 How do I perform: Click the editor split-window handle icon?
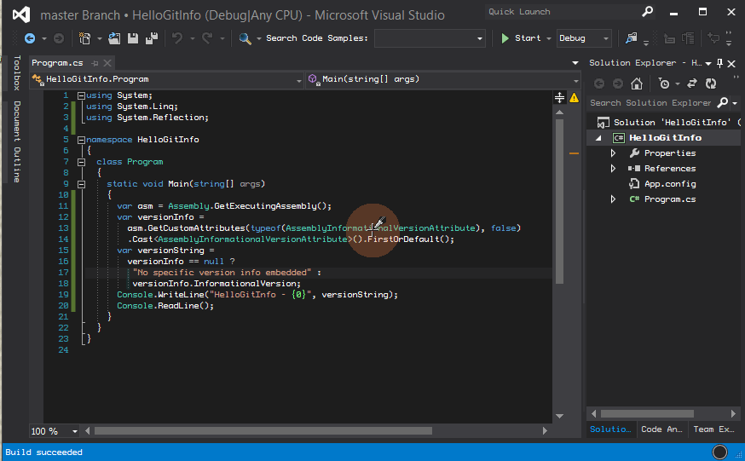[x=559, y=98]
